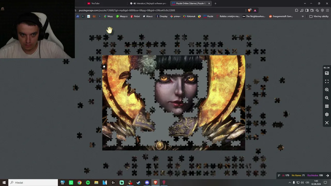This screenshot has height=186, width=331.
Task: Show the puzzle preview image
Action: 327,73
